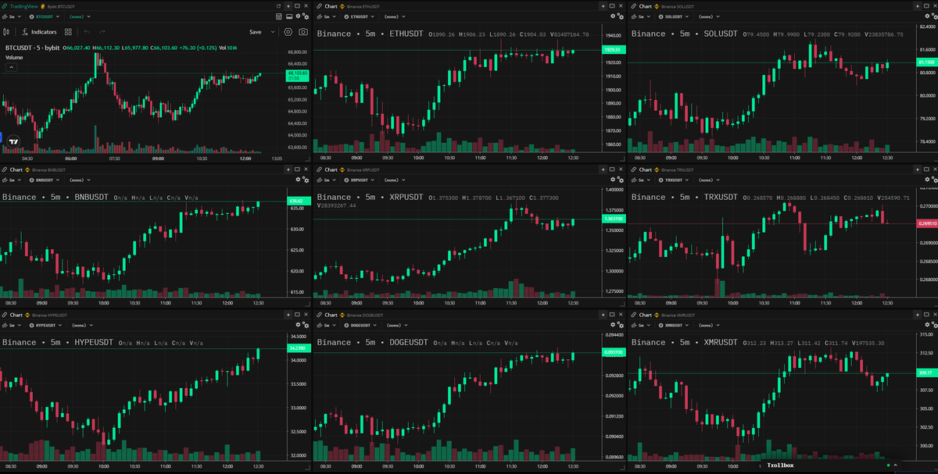The height and width of the screenshot is (474, 938).
Task: Take a chart snapshot with camera icon
Action: tap(303, 32)
